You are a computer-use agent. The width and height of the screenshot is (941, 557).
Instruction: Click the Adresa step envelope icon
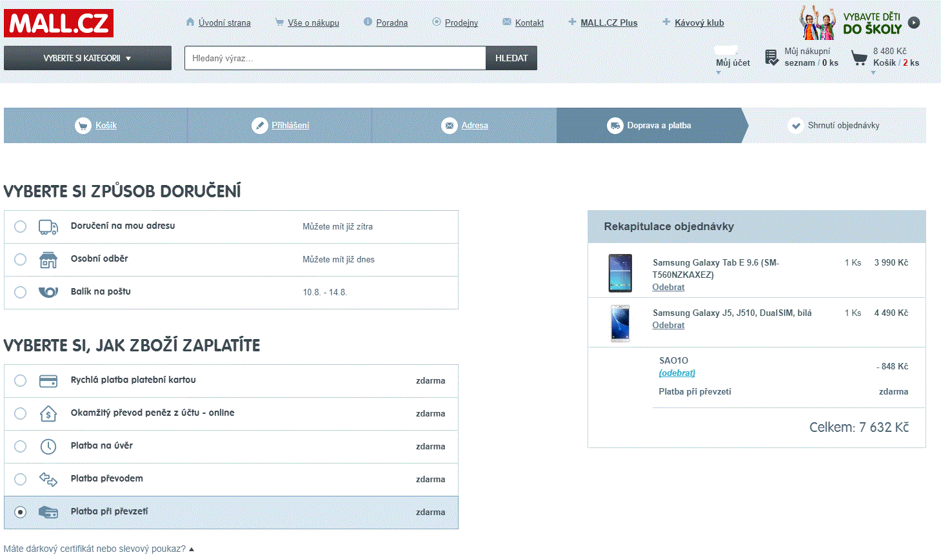(x=450, y=126)
